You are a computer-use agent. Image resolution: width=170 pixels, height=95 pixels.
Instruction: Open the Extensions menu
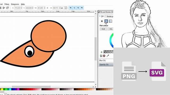(15, 4)
